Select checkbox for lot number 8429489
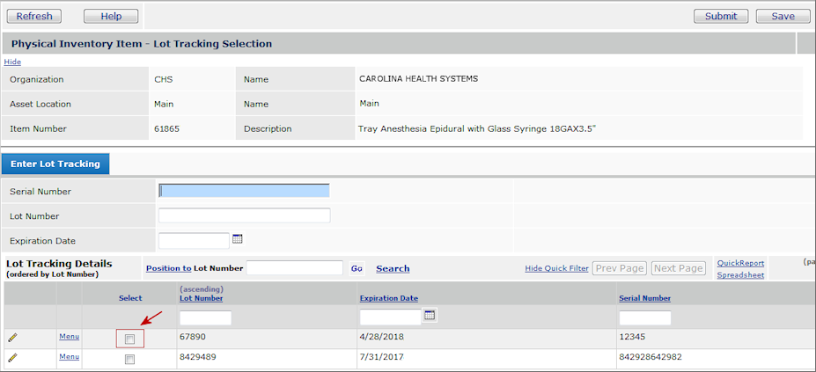The width and height of the screenshot is (816, 372). tap(129, 359)
